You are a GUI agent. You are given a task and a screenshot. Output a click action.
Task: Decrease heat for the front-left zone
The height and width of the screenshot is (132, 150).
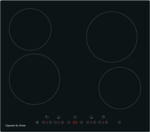pyautogui.click(x=55, y=122)
